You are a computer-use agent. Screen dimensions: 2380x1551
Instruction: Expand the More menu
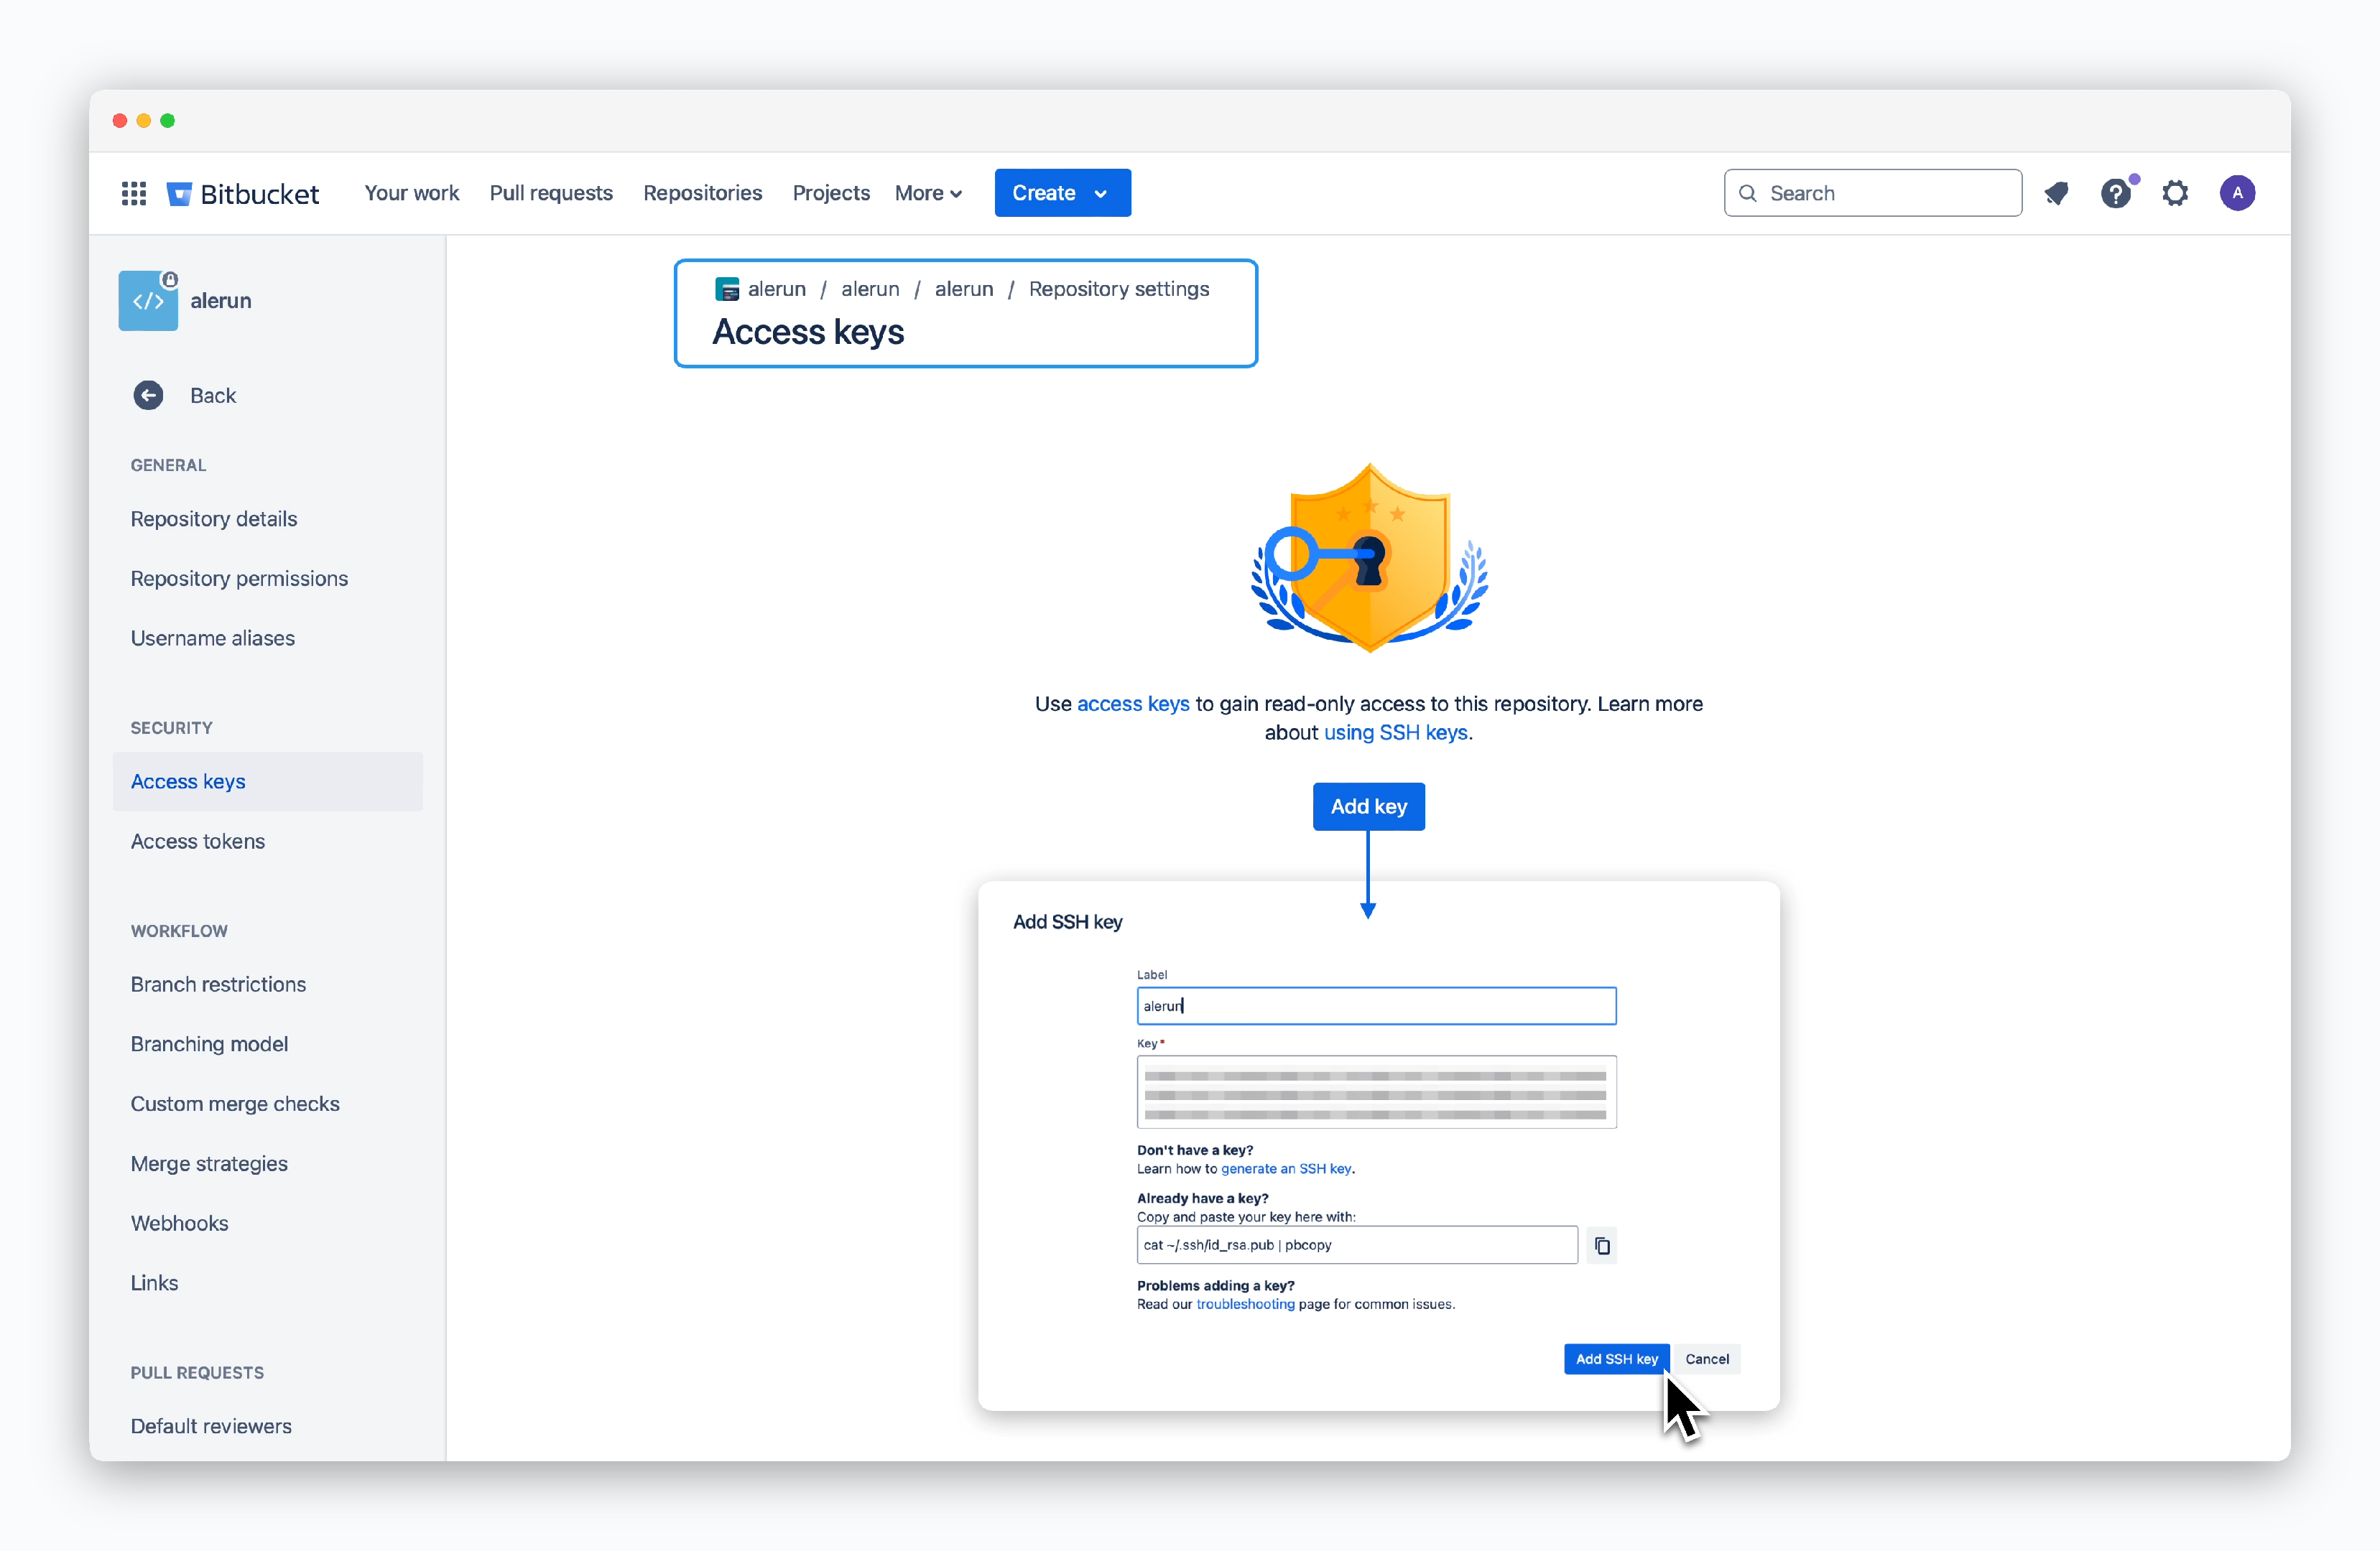(x=928, y=193)
